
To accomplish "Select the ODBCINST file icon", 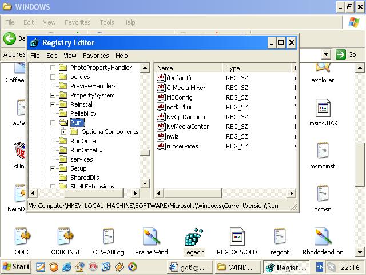I will (66, 237).
